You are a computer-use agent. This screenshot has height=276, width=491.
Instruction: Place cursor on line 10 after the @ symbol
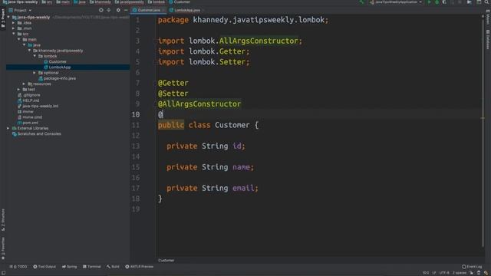tap(163, 114)
